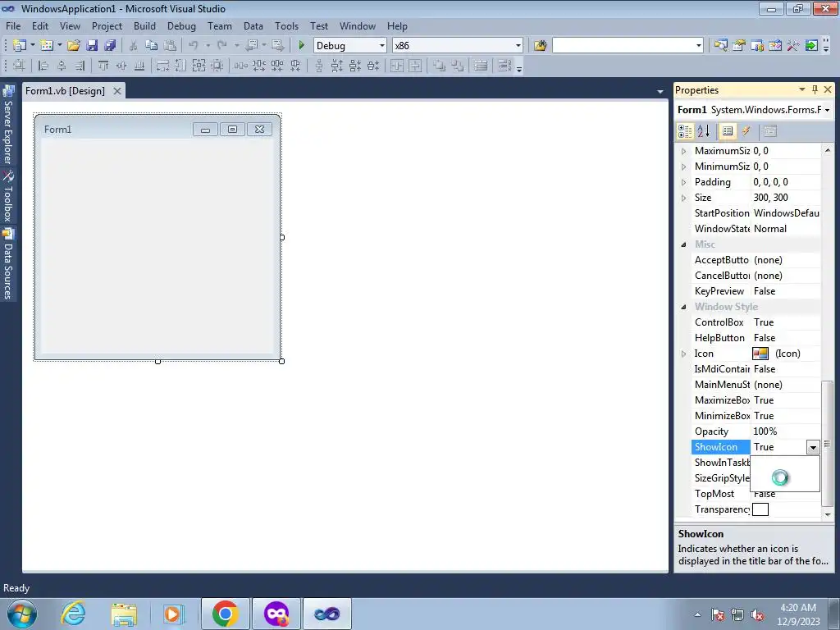Expand the Size property
This screenshot has width=840, height=630.
683,198
